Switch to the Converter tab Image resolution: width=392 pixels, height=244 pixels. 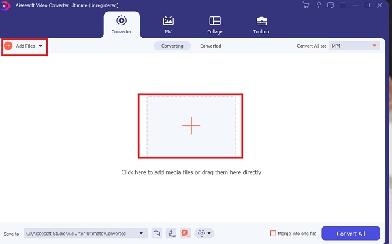tap(122, 25)
